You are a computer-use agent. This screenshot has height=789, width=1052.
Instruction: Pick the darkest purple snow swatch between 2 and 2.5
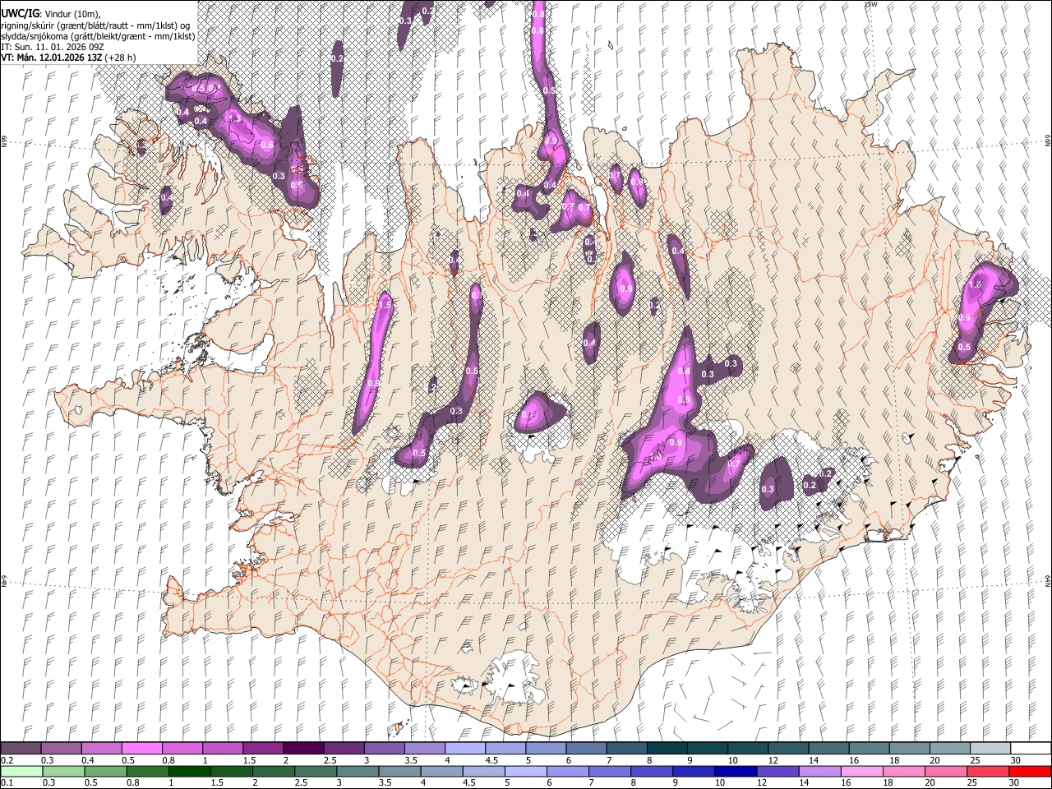pyautogui.click(x=303, y=749)
